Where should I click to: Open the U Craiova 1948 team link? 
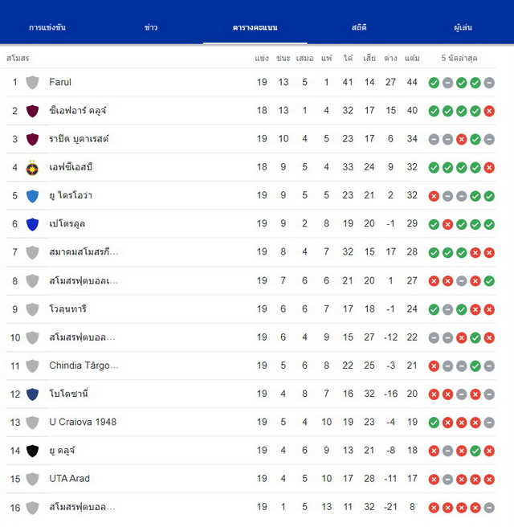83,422
